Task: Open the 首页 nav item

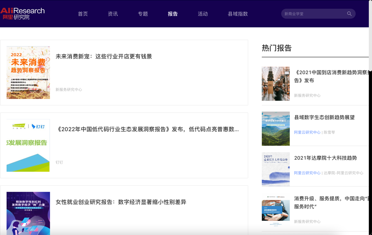Action: [x=83, y=14]
